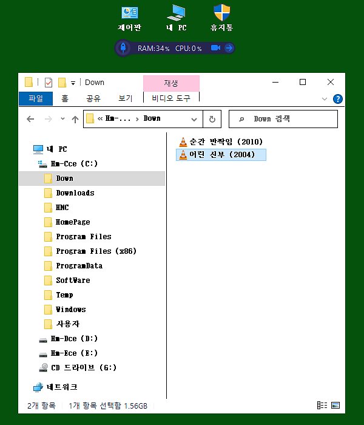Click the 1개 항목 선택함 1.56GB status
Screen dimensions: 364x425
[108, 406]
